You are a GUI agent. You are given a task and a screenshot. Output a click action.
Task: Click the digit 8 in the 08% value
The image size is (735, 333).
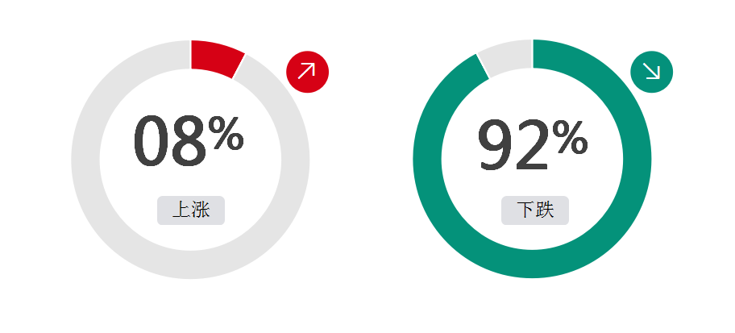coord(189,142)
